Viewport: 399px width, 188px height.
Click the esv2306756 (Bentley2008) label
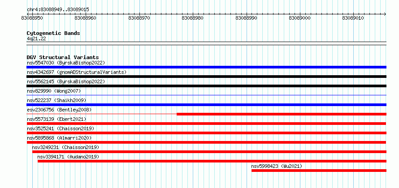coord(59,110)
